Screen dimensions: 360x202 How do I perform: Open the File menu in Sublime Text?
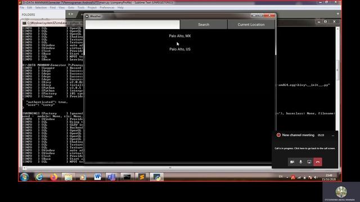[x=22, y=7]
